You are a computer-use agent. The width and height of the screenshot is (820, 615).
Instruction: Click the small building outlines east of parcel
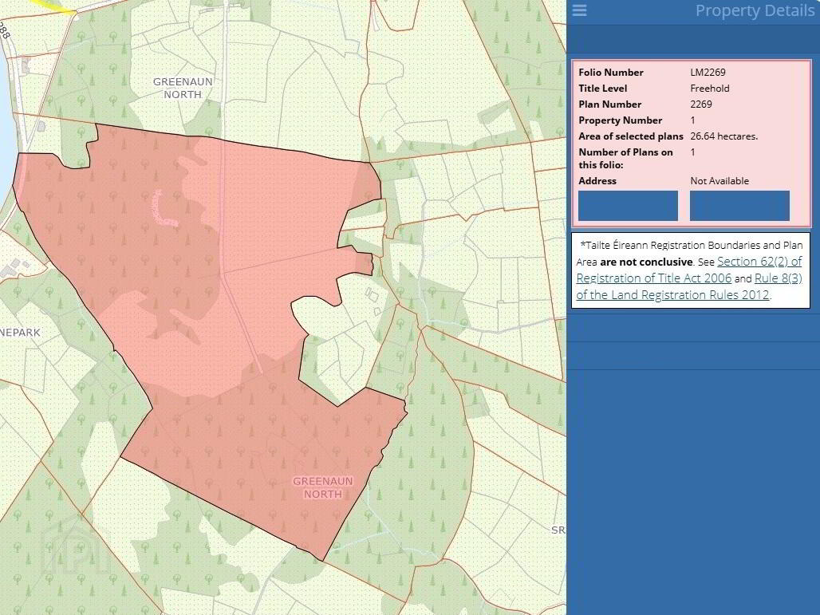tap(373, 295)
